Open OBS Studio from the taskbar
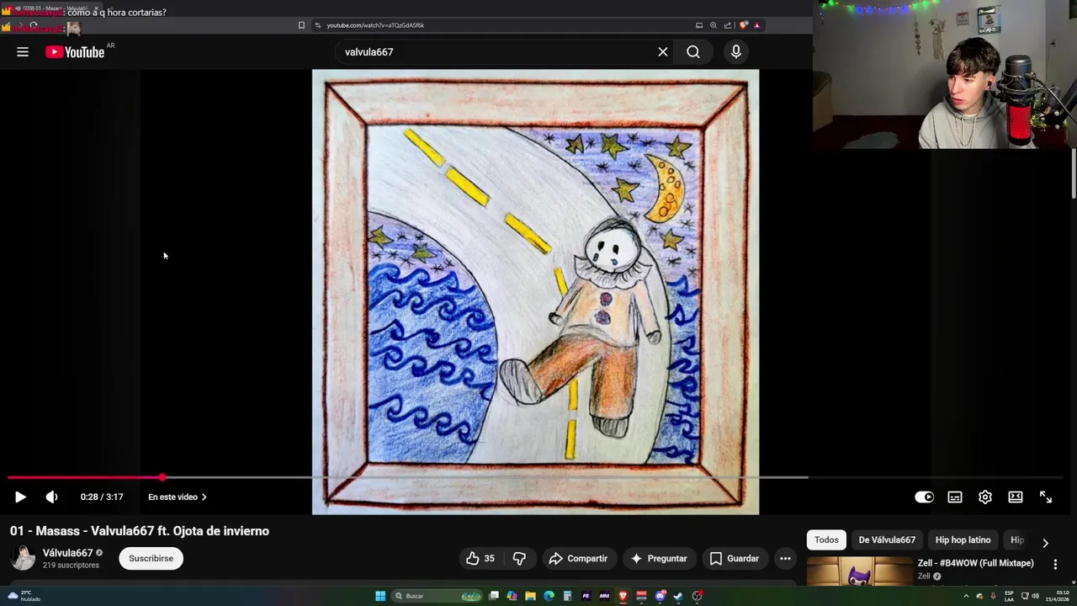 pos(698,596)
